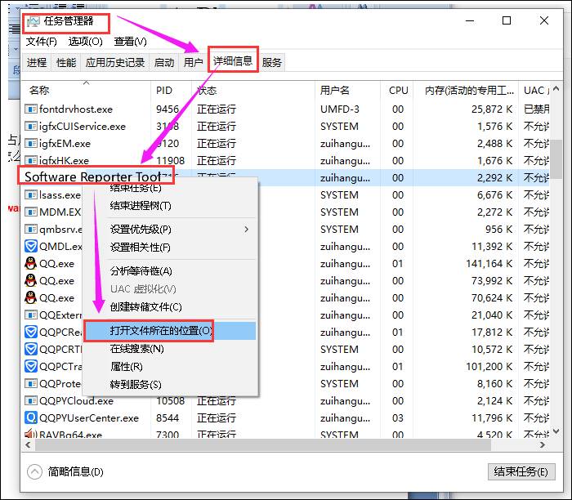This screenshot has height=500, width=572.
Task: Click the QQPCRTI shield icon
Action: point(31,349)
